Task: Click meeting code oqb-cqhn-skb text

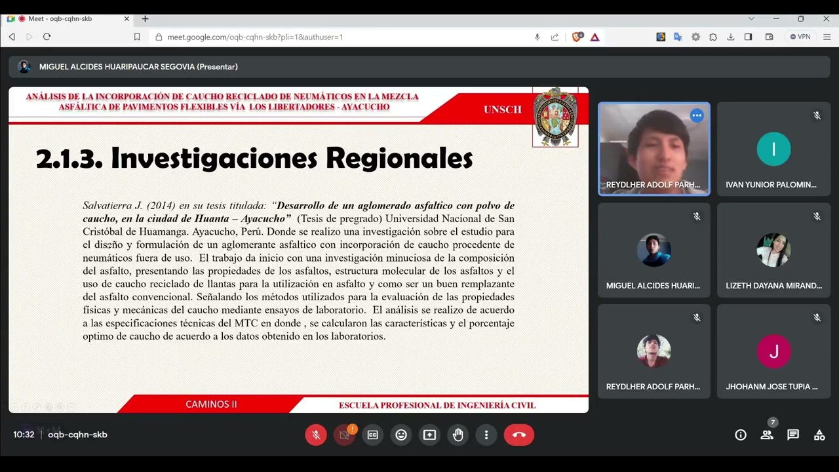Action: click(x=77, y=435)
